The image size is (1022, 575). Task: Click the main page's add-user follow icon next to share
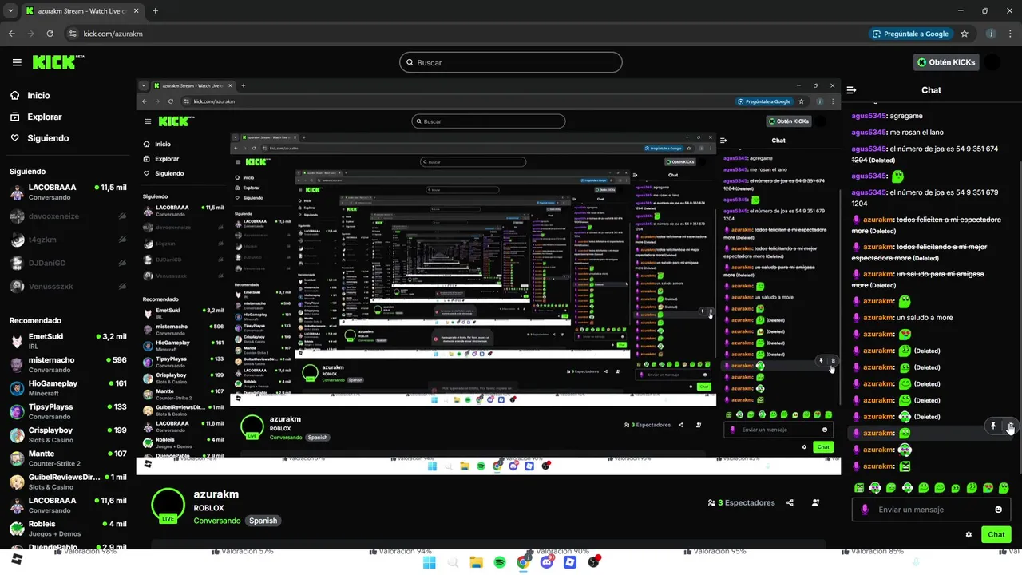815,502
